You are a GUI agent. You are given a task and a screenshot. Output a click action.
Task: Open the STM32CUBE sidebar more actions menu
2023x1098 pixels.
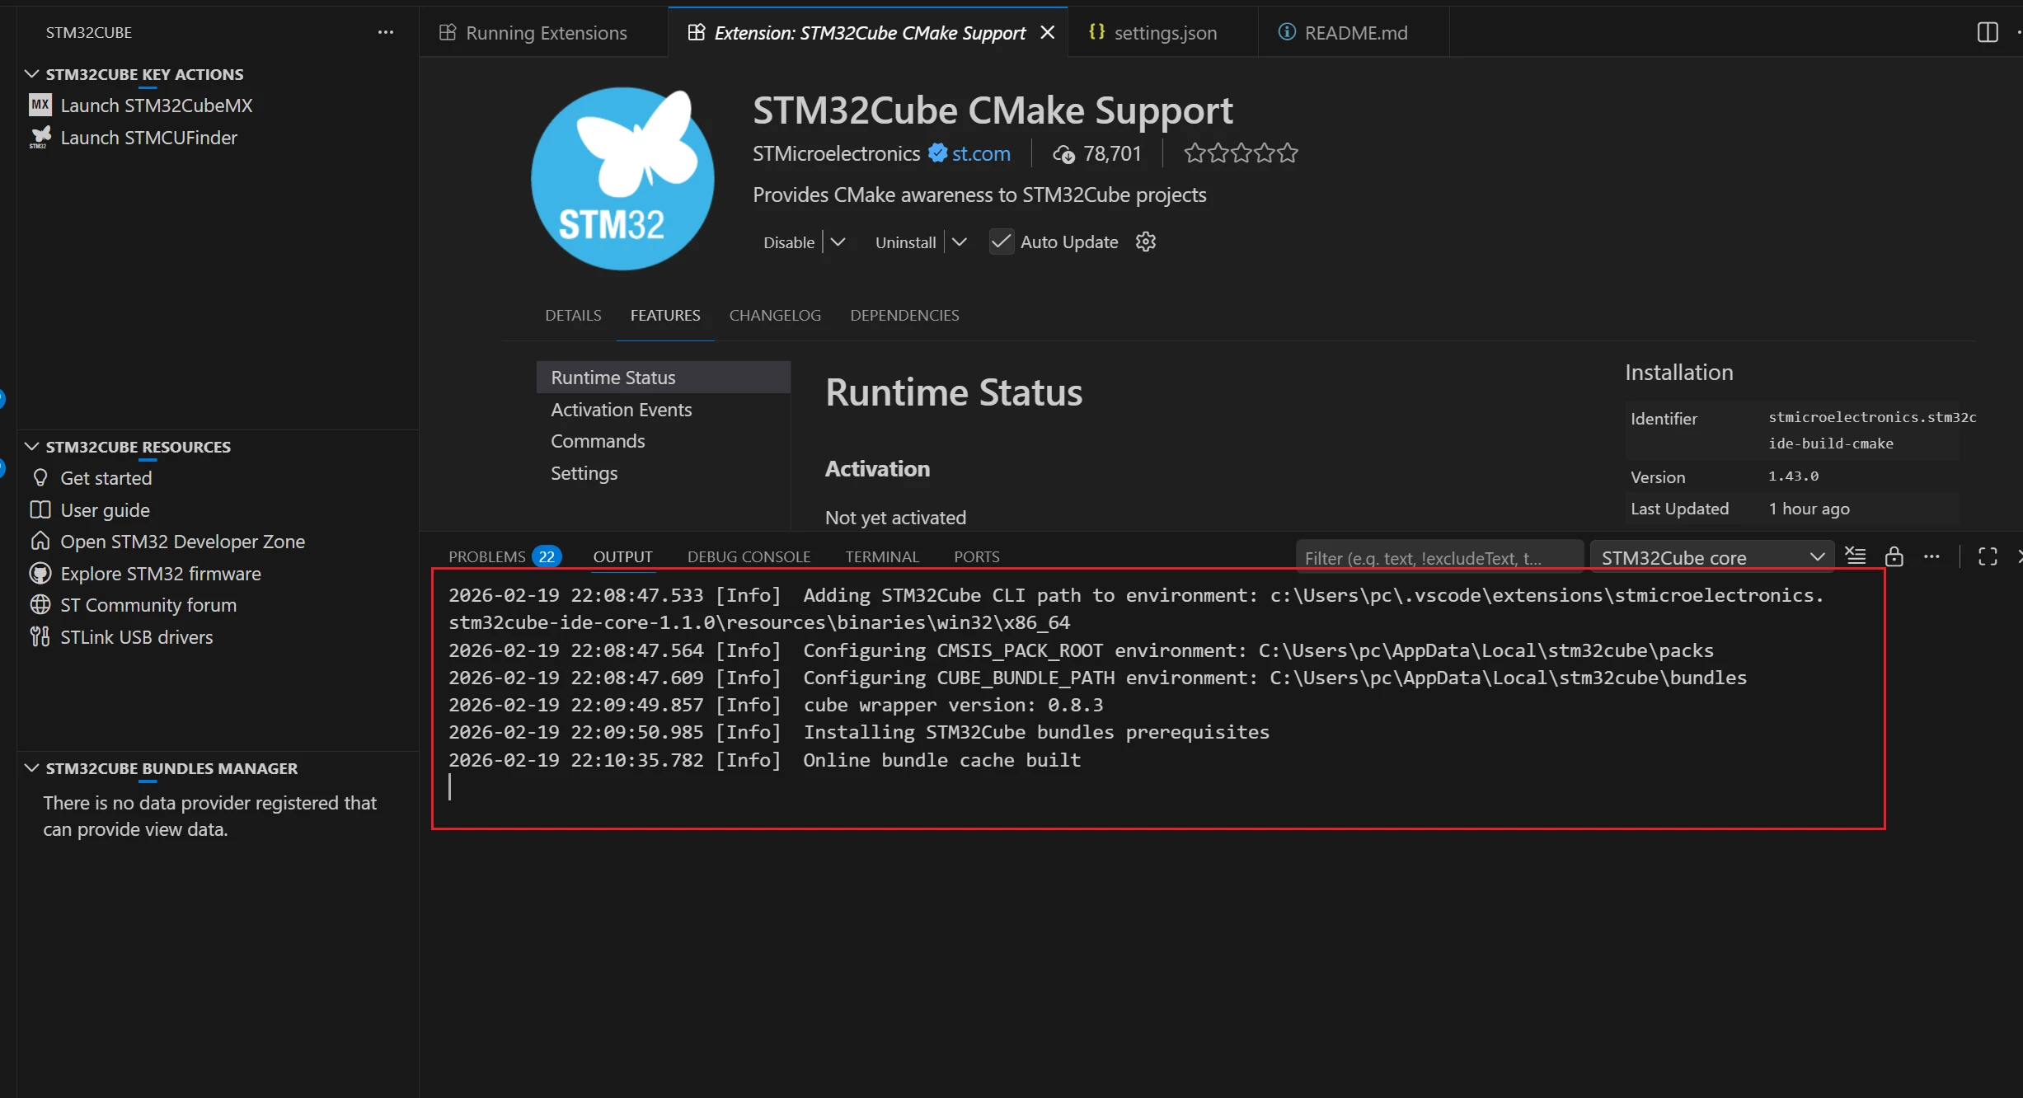pos(386,32)
